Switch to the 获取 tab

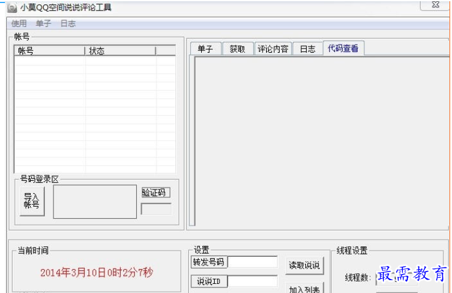click(x=237, y=48)
